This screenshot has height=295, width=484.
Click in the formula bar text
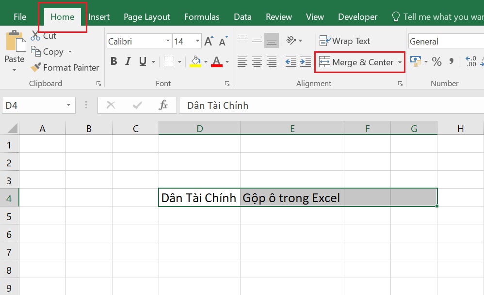coord(218,105)
